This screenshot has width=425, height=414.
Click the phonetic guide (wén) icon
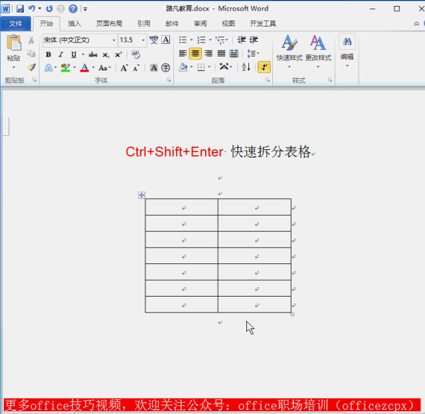point(153,40)
